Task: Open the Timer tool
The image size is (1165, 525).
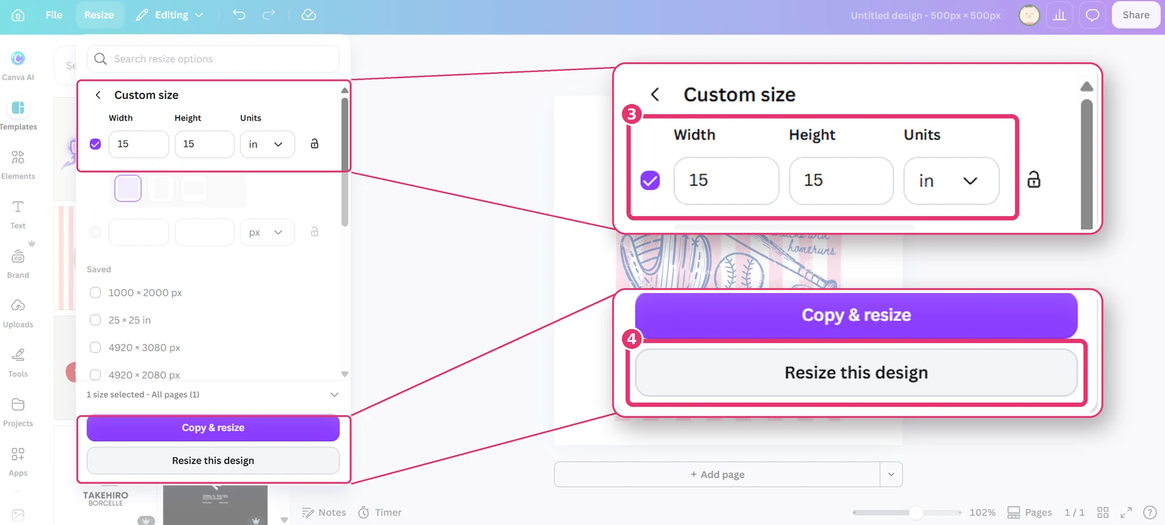Action: pos(380,512)
